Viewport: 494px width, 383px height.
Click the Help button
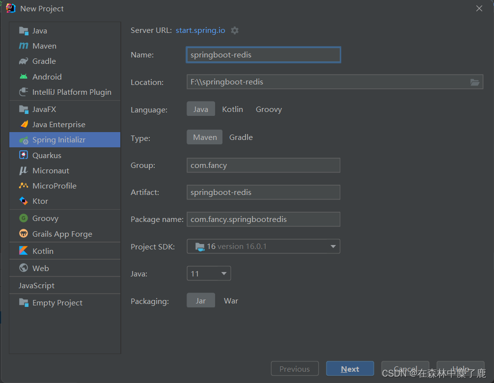point(460,368)
